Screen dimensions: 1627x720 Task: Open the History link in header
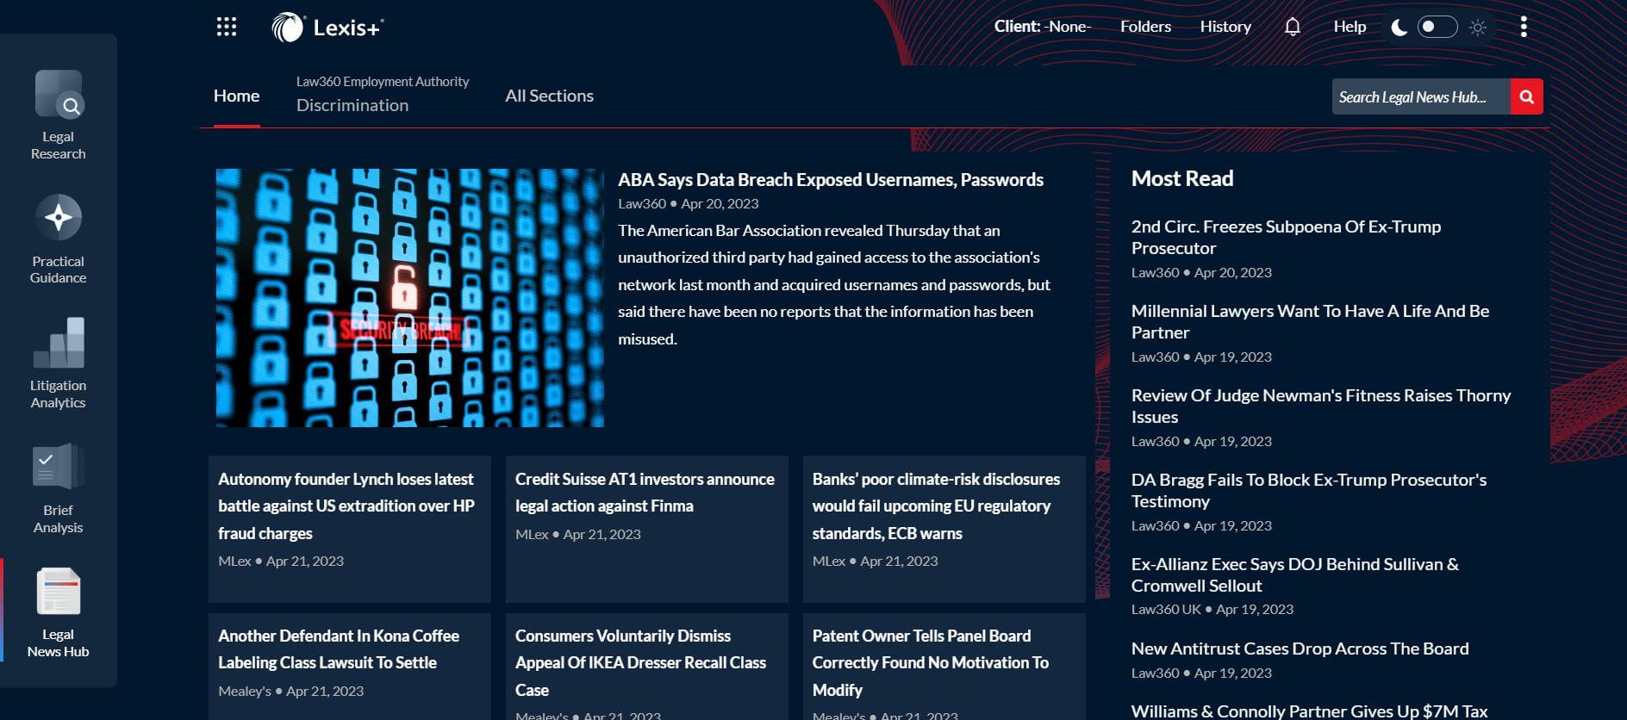(1225, 27)
